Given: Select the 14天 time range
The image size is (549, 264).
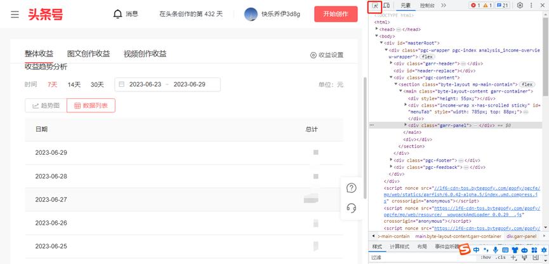Looking at the screenshot, I should tap(74, 84).
